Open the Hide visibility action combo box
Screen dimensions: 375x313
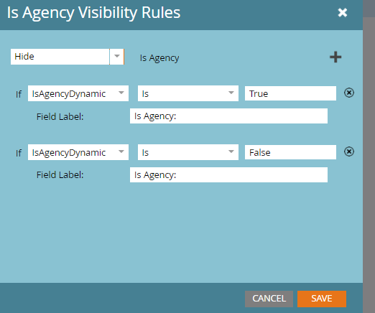point(68,57)
